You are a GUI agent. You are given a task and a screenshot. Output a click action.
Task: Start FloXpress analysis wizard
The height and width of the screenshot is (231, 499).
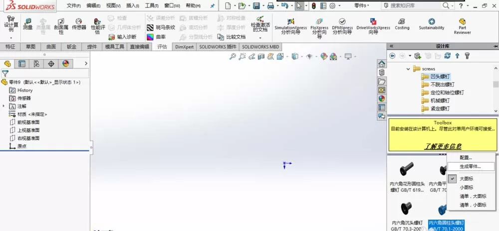[x=319, y=28]
